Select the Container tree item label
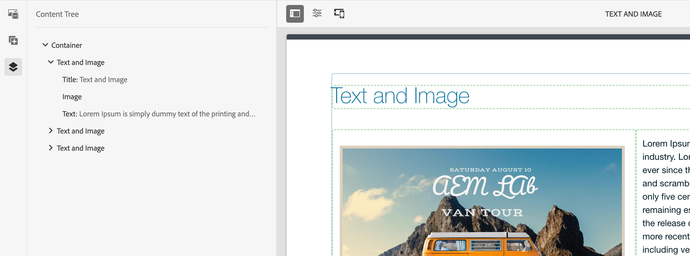Screen dimensions: 690x256 [x=67, y=45]
